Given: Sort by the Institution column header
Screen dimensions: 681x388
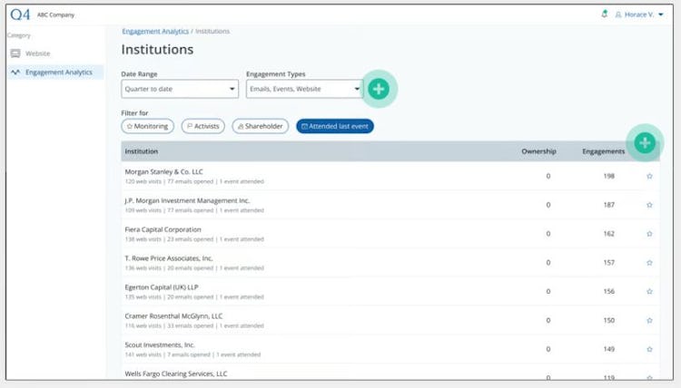Looking at the screenshot, I should pyautogui.click(x=141, y=151).
